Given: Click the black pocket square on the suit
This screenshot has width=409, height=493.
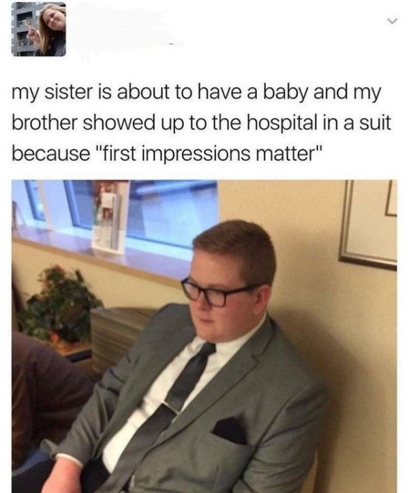Looking at the screenshot, I should coord(230,430).
